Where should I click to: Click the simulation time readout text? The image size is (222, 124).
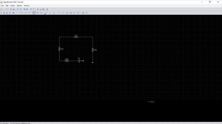(151, 102)
